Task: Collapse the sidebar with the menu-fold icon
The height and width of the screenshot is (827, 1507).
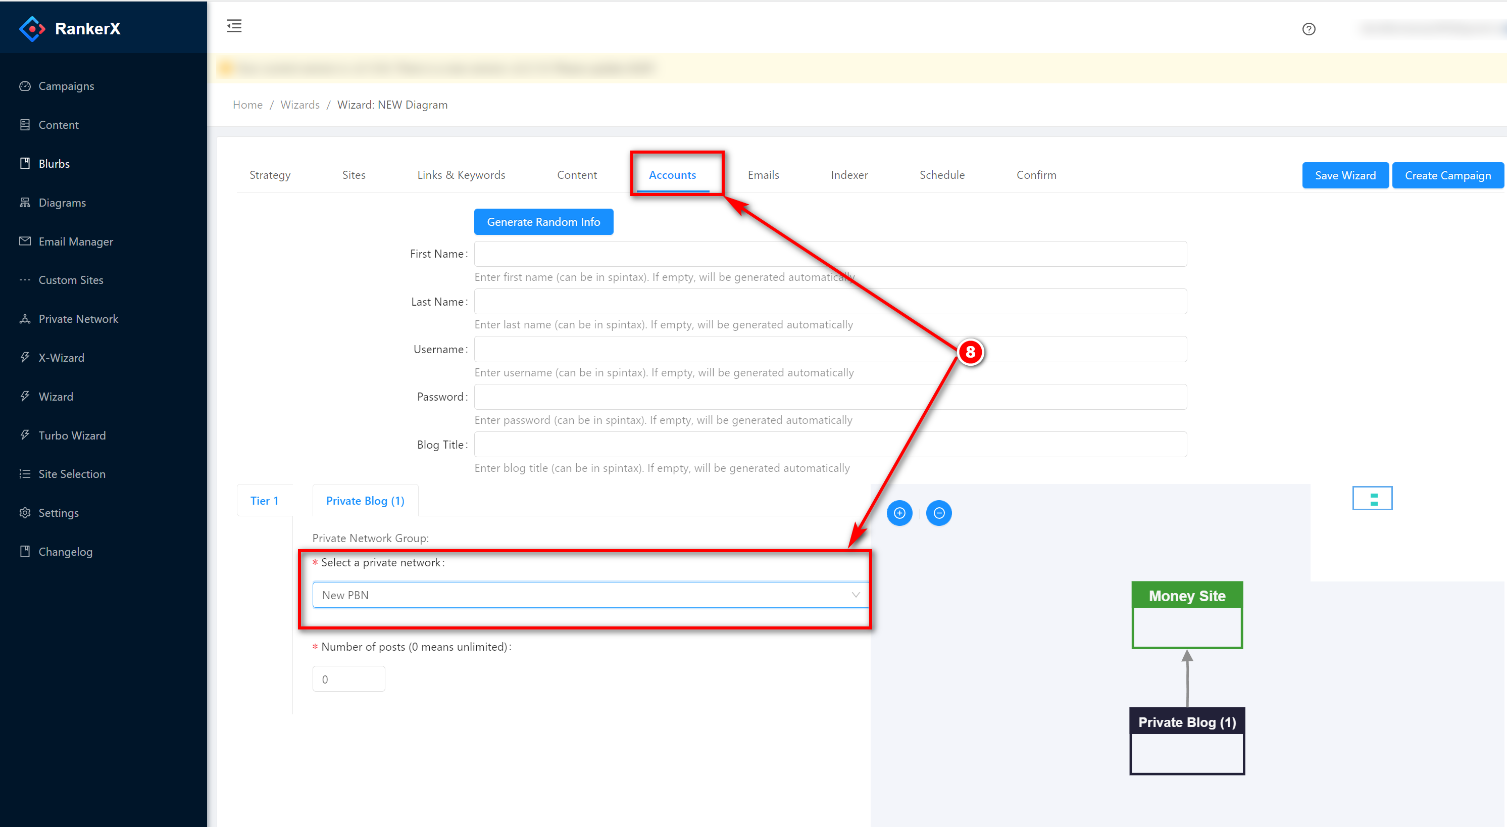Action: (234, 26)
